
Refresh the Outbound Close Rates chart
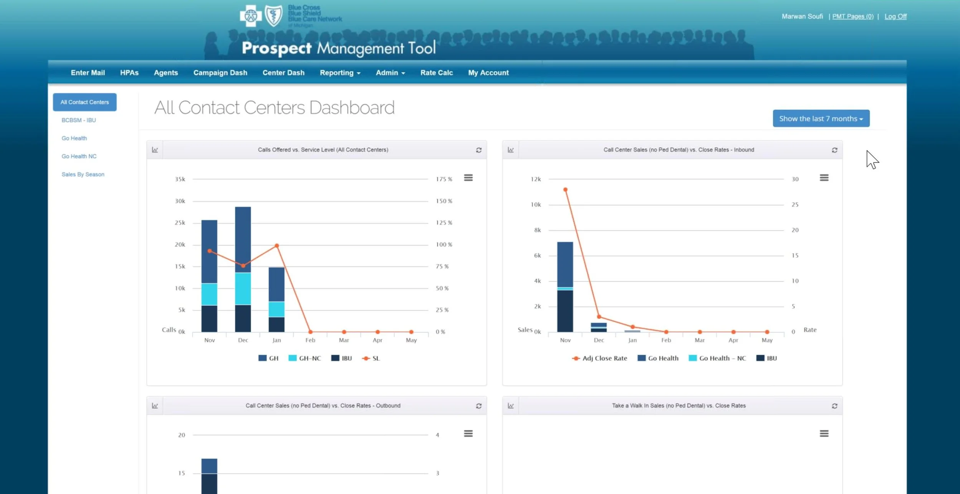[x=478, y=406]
